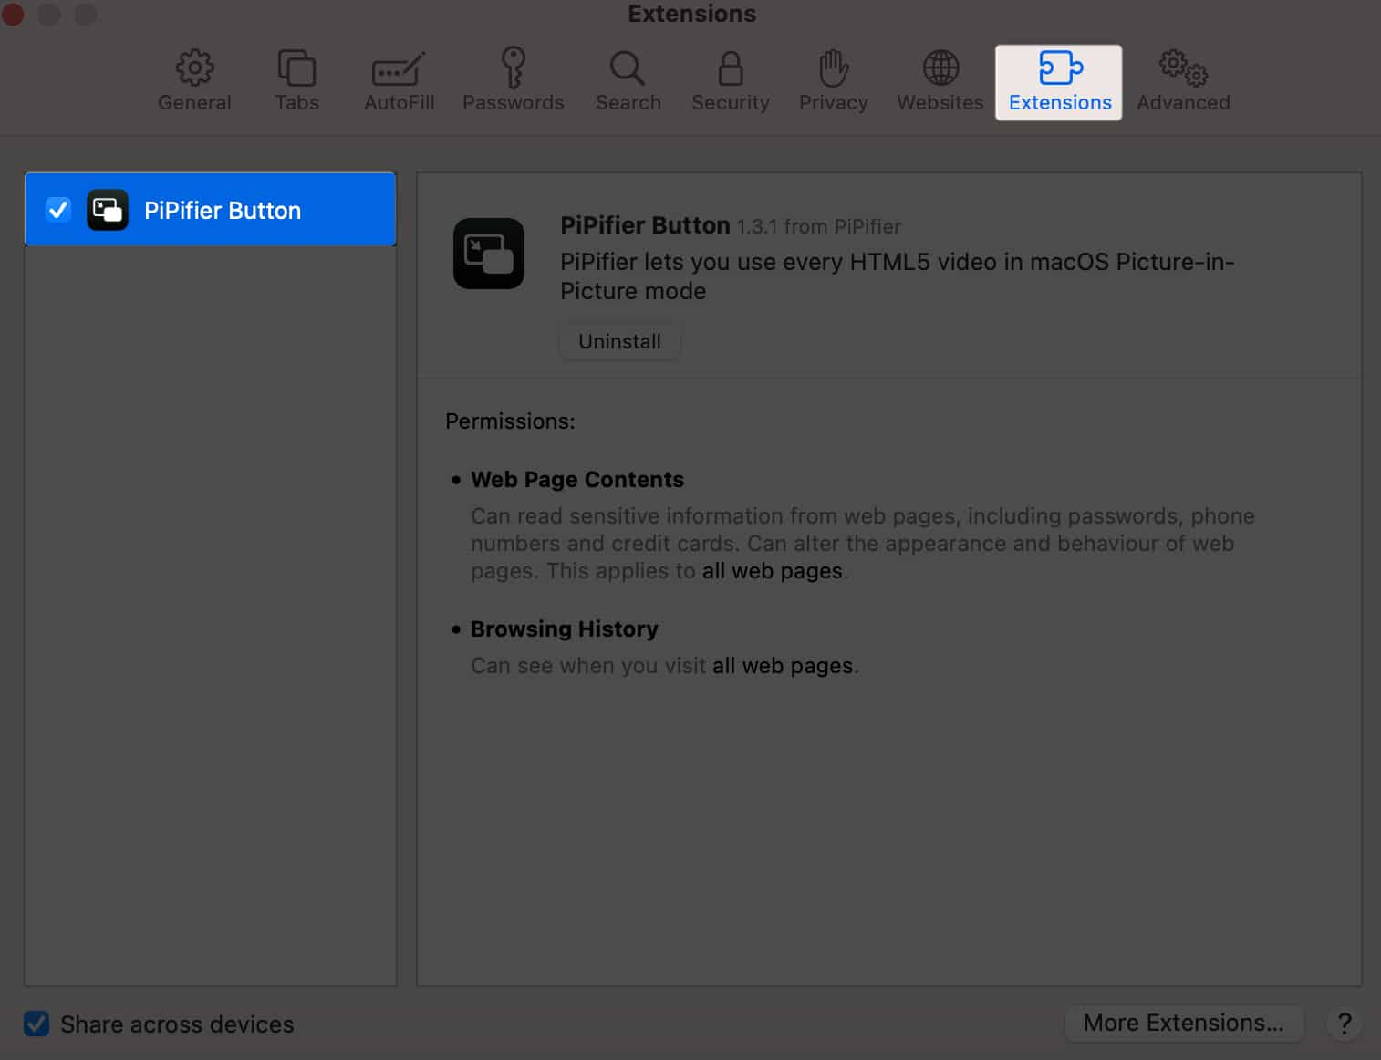Open Advanced preferences pane
The height and width of the screenshot is (1060, 1381).
[1183, 82]
